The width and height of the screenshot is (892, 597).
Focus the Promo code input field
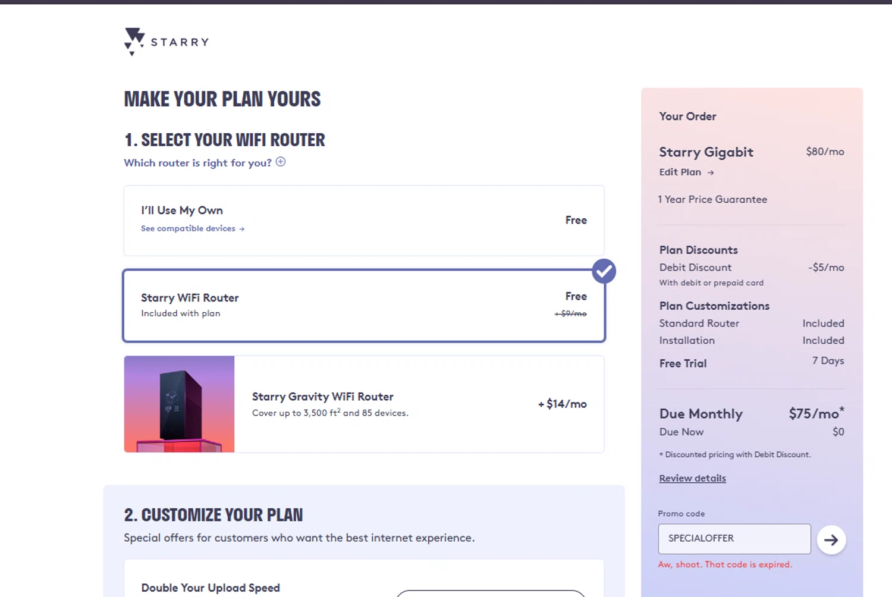tap(734, 539)
